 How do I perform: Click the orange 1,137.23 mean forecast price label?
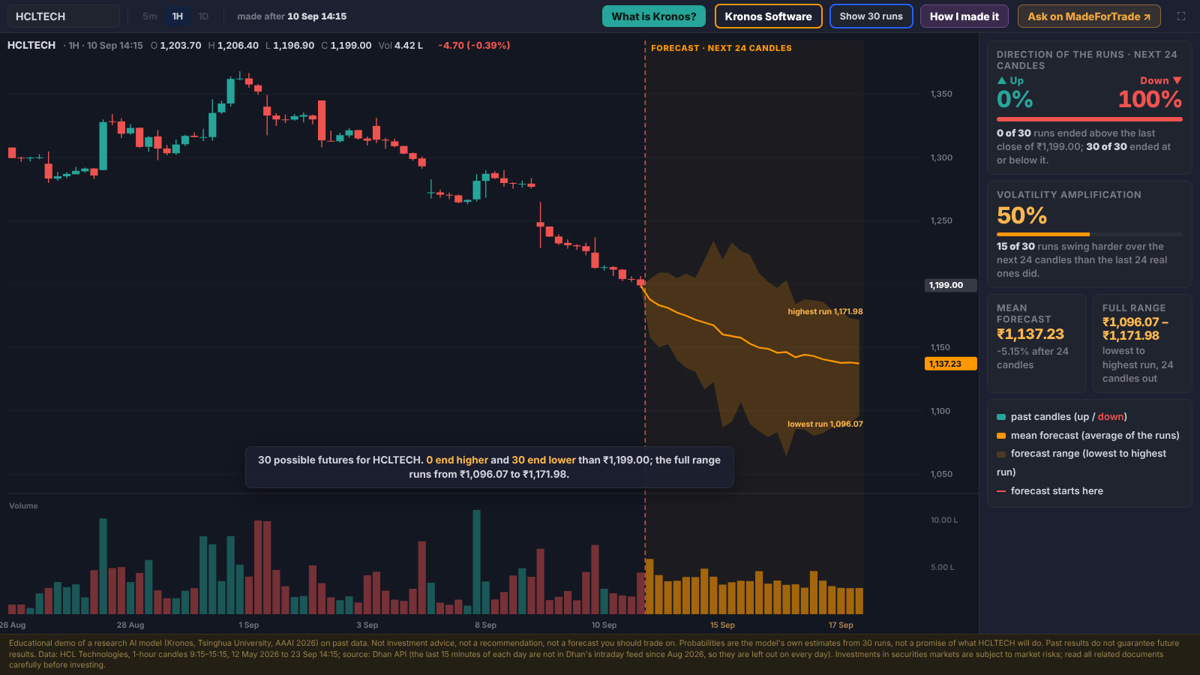[949, 364]
